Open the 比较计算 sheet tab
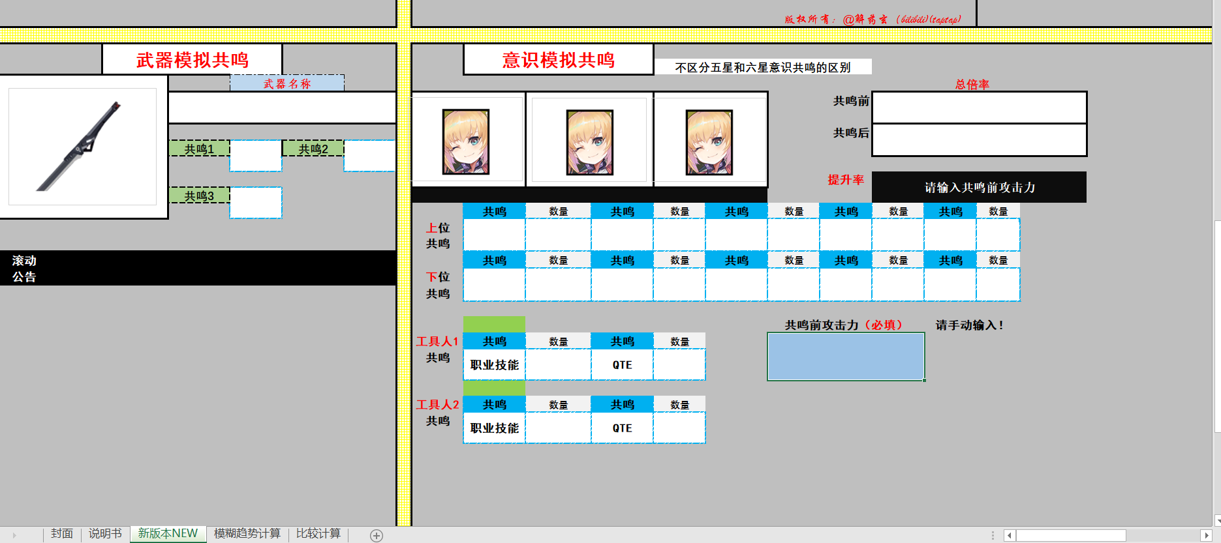Image resolution: width=1221 pixels, height=543 pixels. 318,534
